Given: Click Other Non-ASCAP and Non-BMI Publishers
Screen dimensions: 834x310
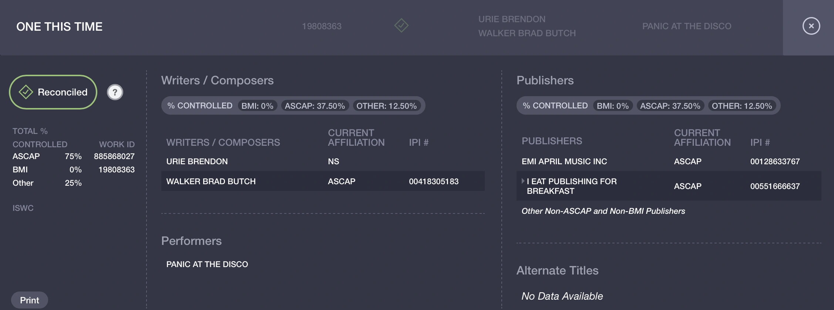Looking at the screenshot, I should (603, 211).
